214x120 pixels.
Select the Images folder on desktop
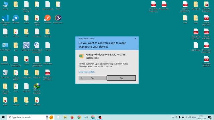pos(26,19)
